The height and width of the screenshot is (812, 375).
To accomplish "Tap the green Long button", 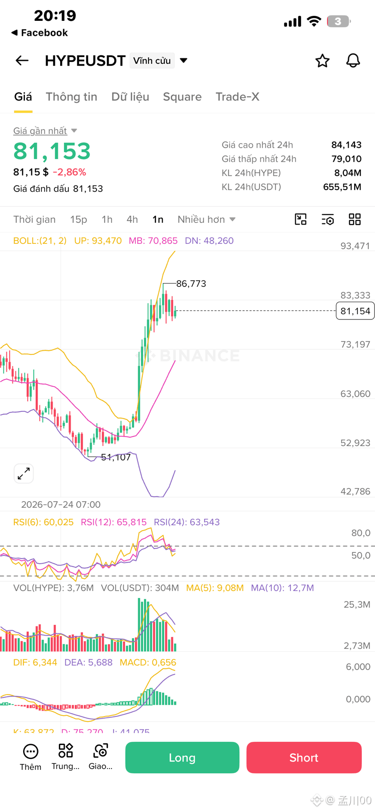I will pos(182,757).
